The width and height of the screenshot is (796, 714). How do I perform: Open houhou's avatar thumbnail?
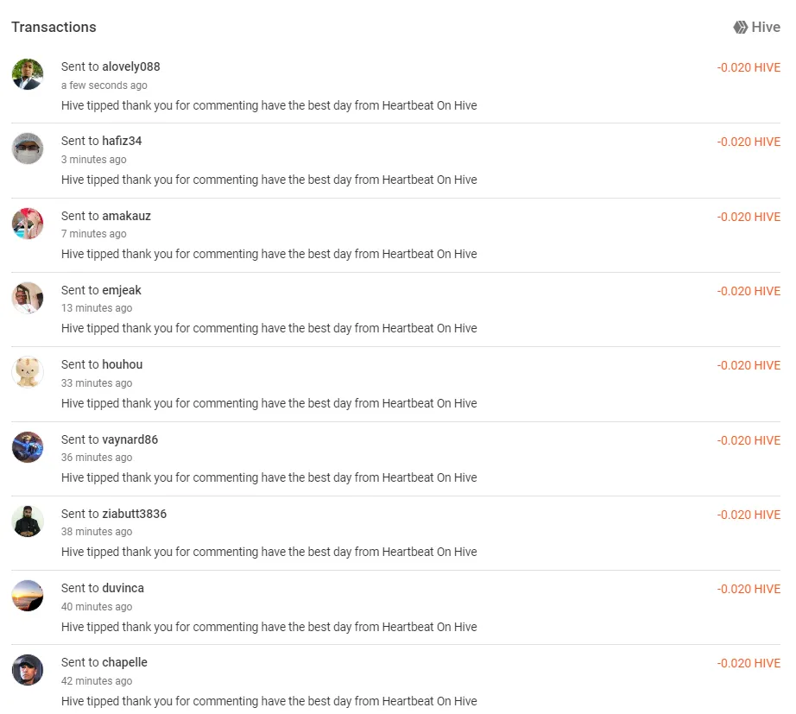click(28, 372)
